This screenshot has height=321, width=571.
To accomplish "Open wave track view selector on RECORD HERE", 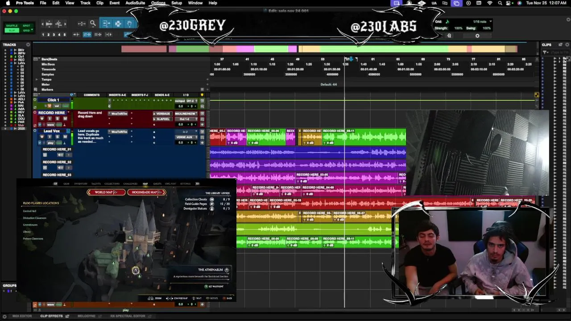I will coord(50,125).
